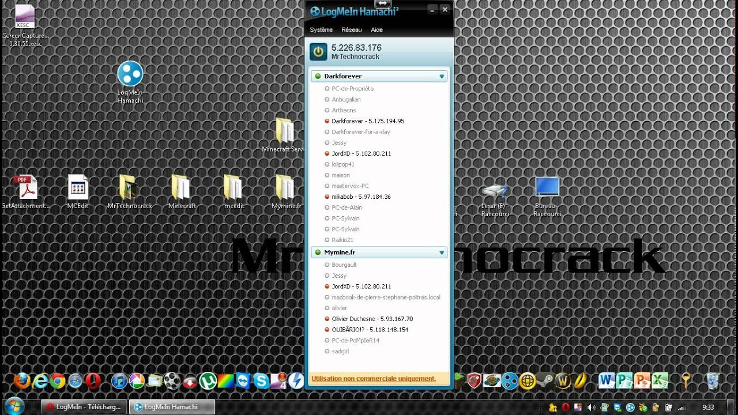Open ScreenCapture XESC file on desktop

point(25,25)
